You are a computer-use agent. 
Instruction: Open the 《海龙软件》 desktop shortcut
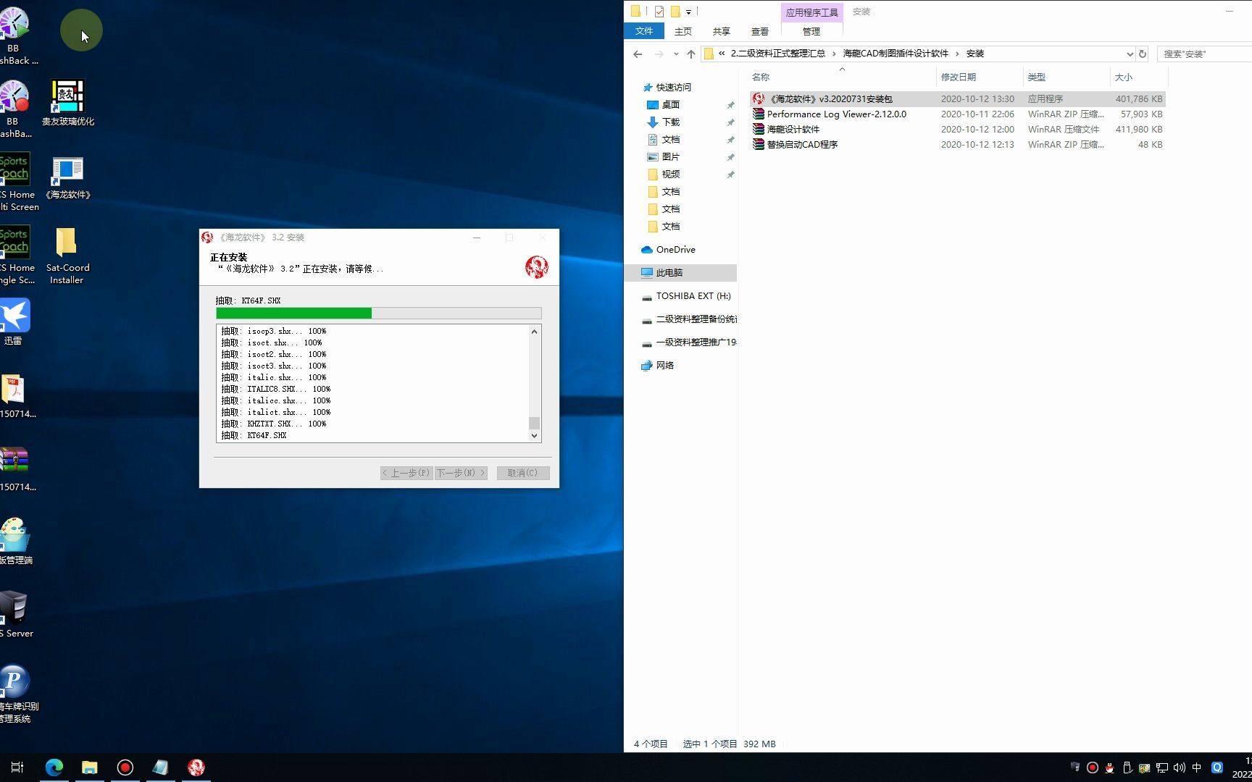pyautogui.click(x=67, y=177)
